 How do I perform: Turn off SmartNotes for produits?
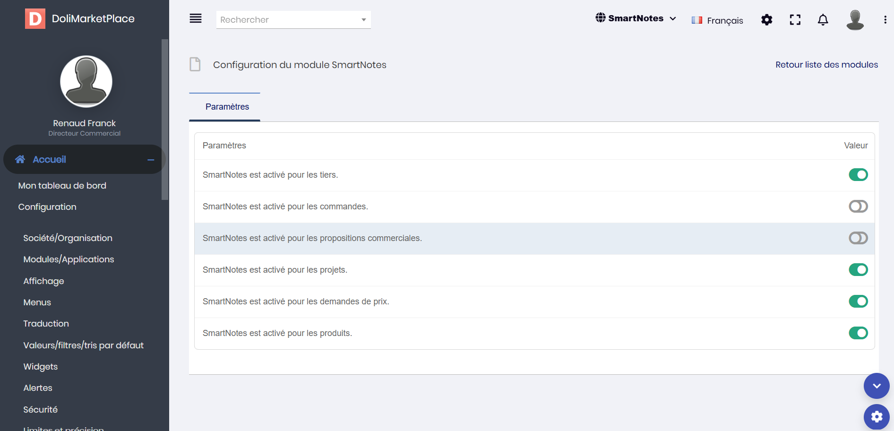[x=858, y=333]
